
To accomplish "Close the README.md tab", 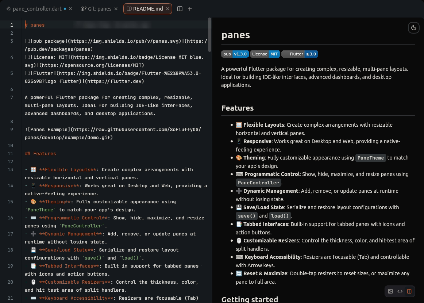I will coord(167,9).
